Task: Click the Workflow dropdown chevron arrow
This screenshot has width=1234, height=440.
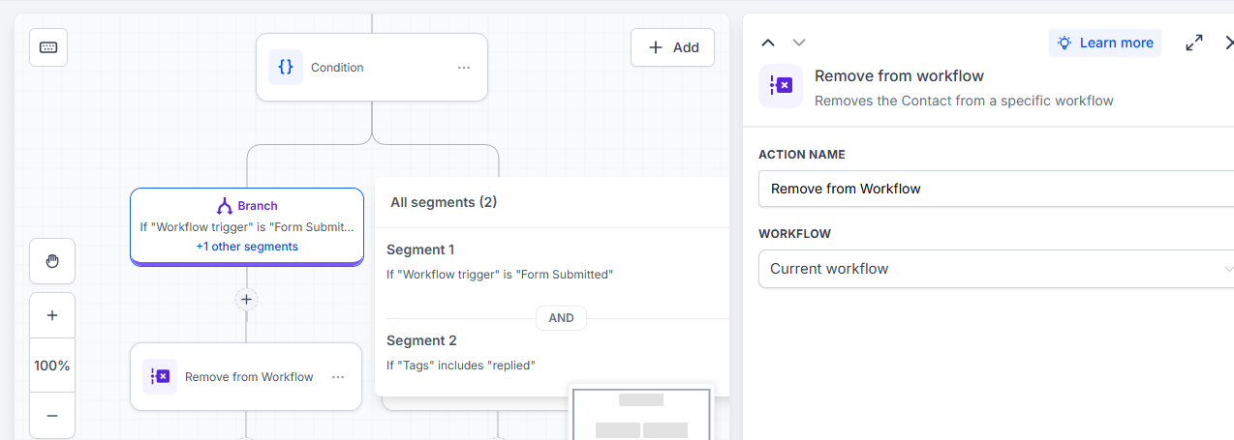Action: (x=1228, y=269)
